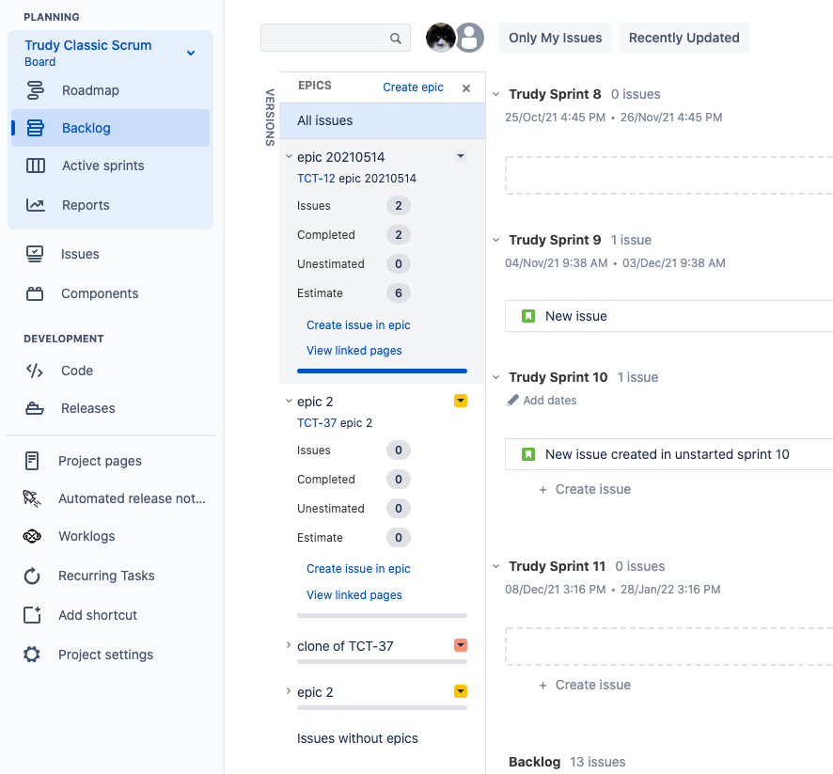
Task: Open the vertical Versions panel tab
Action: 270,118
